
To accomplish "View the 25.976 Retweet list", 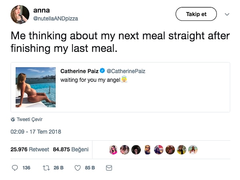I will (x=30, y=150).
